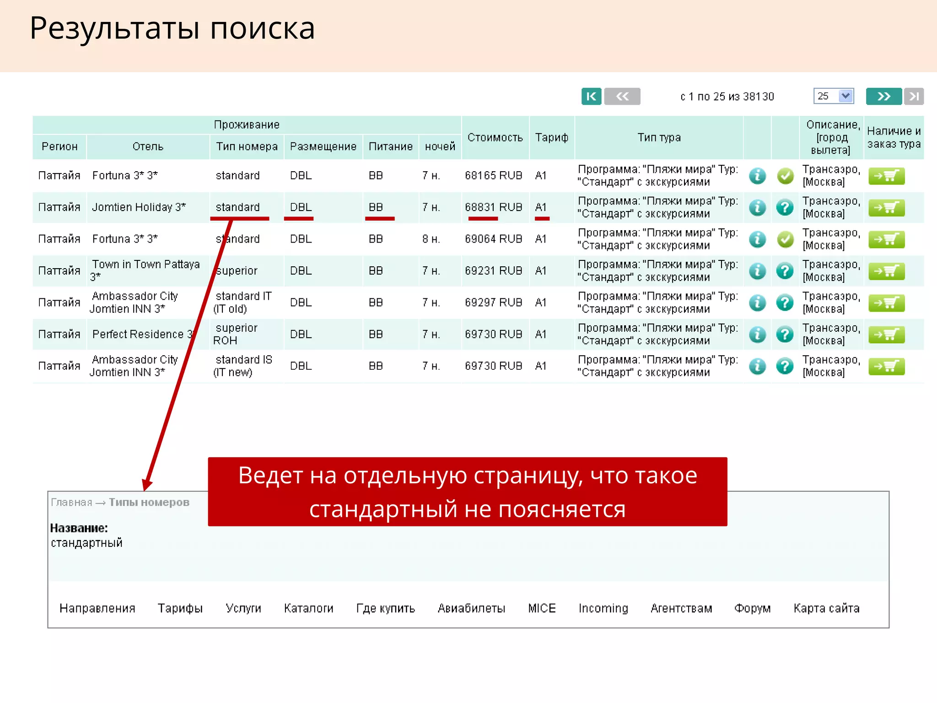Click green checkmark in Fortuna 68165 RUB row

(x=785, y=176)
